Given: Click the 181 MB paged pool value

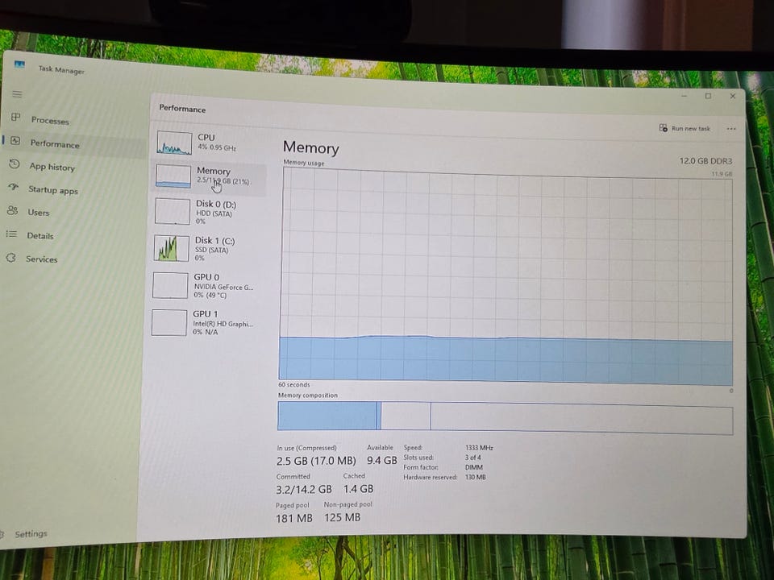Looking at the screenshot, I should (294, 518).
